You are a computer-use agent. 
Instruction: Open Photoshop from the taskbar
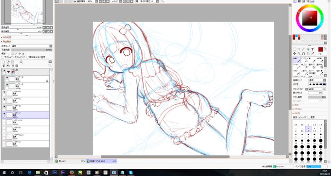[x=55, y=173]
